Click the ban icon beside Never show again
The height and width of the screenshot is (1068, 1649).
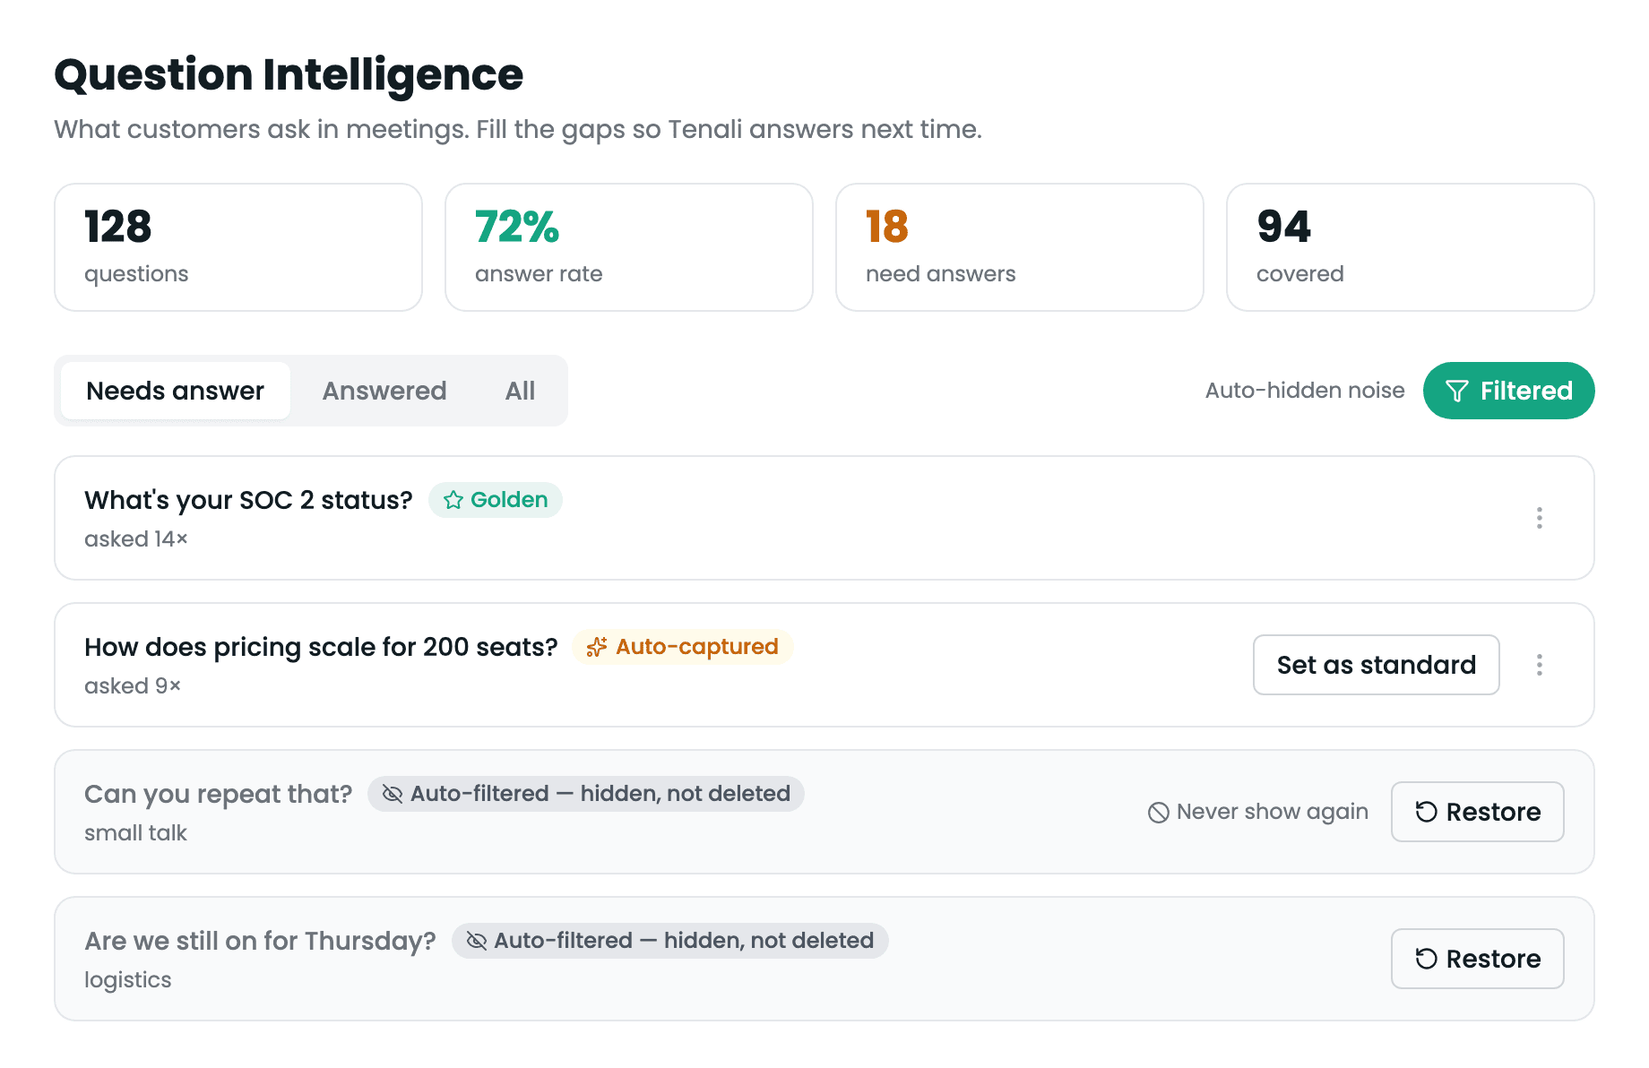1159,813
